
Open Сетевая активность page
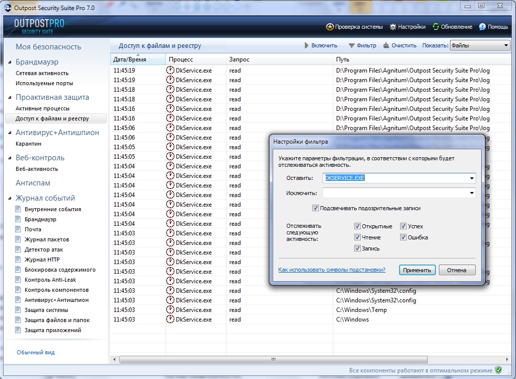[42, 73]
